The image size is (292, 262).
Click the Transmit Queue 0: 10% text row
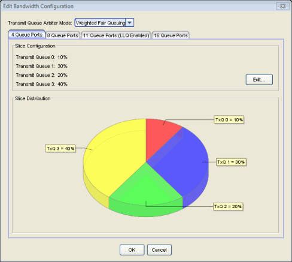point(42,57)
